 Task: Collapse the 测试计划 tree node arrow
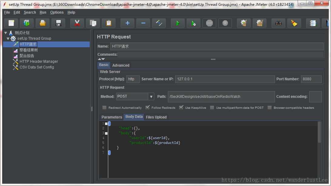(x=6, y=33)
